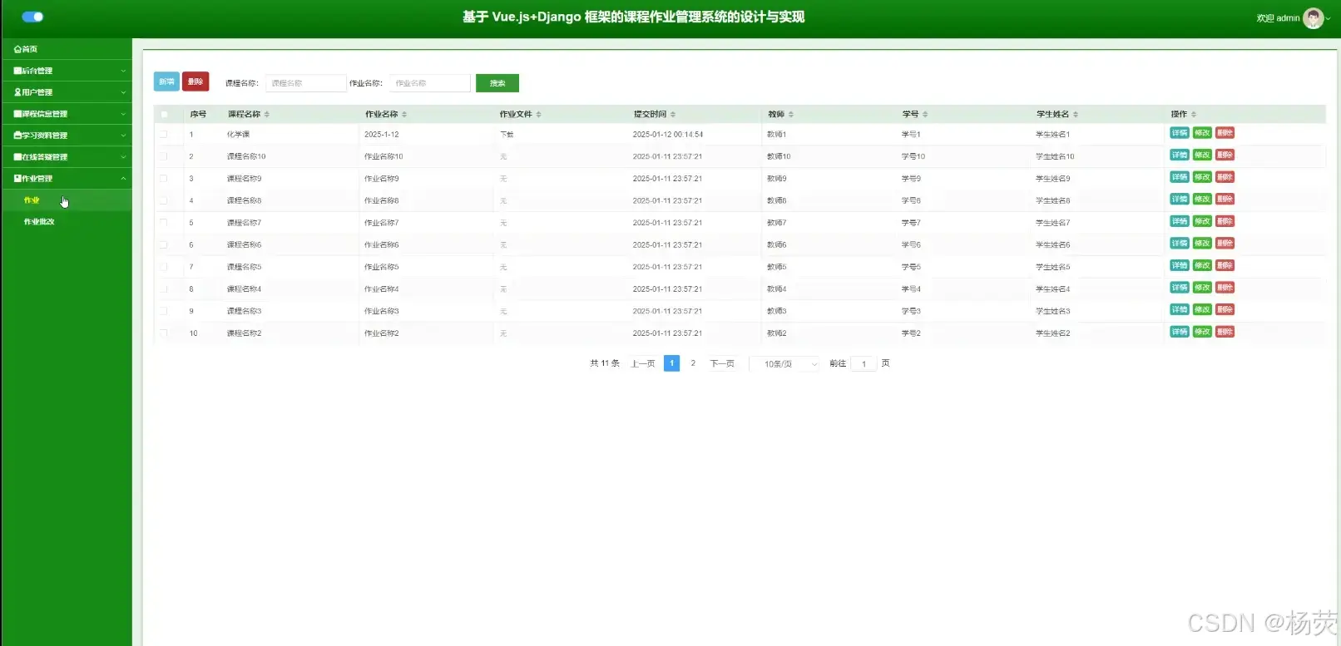Focus the 课程名称 search input field
This screenshot has width=1341, height=646.
[305, 83]
